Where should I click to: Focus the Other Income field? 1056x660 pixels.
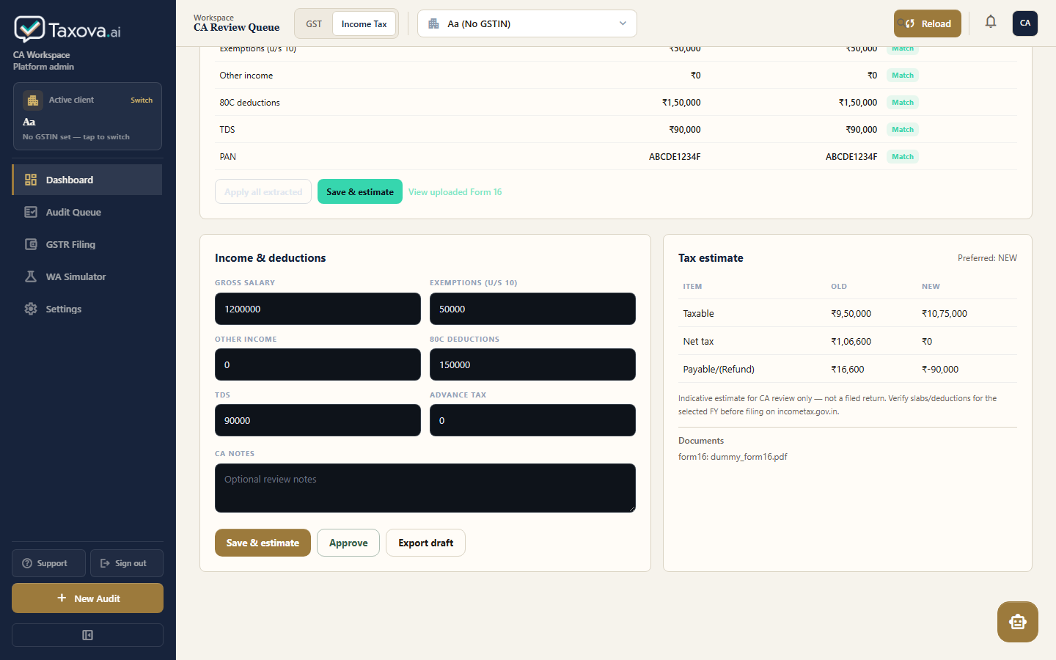point(318,364)
